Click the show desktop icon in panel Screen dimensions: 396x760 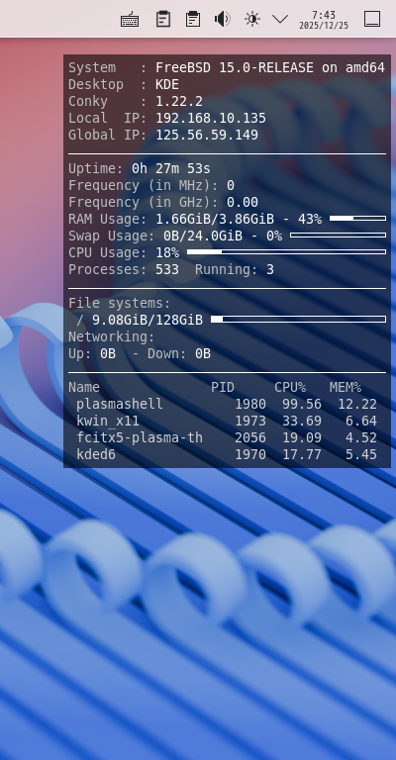point(372,19)
